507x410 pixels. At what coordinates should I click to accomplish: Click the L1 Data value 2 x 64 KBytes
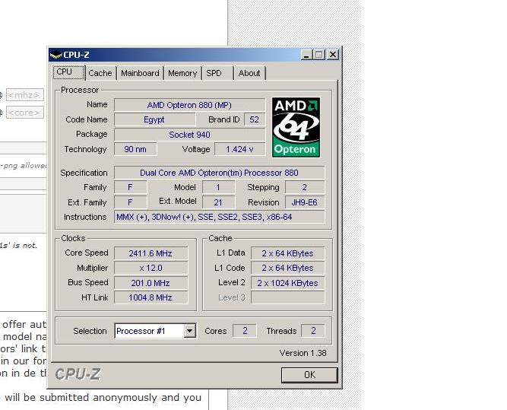[x=287, y=253]
